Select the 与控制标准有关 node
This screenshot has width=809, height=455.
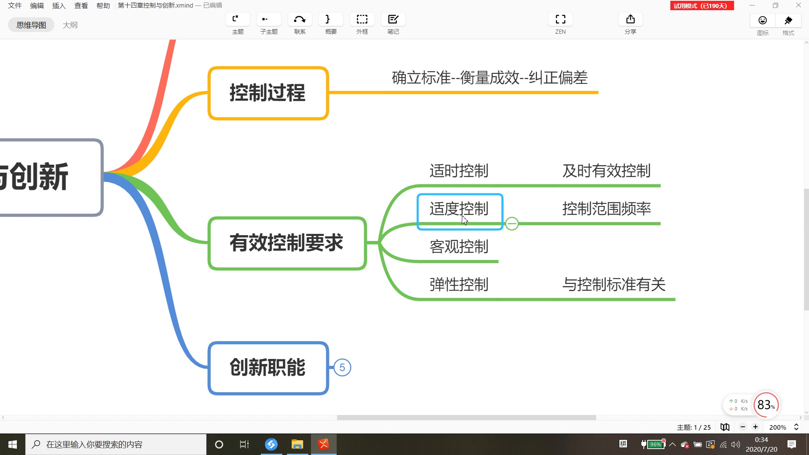click(614, 285)
